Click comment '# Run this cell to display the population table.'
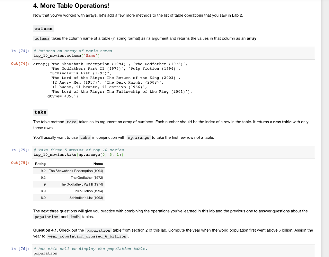The image size is (329, 257). tap(90, 249)
